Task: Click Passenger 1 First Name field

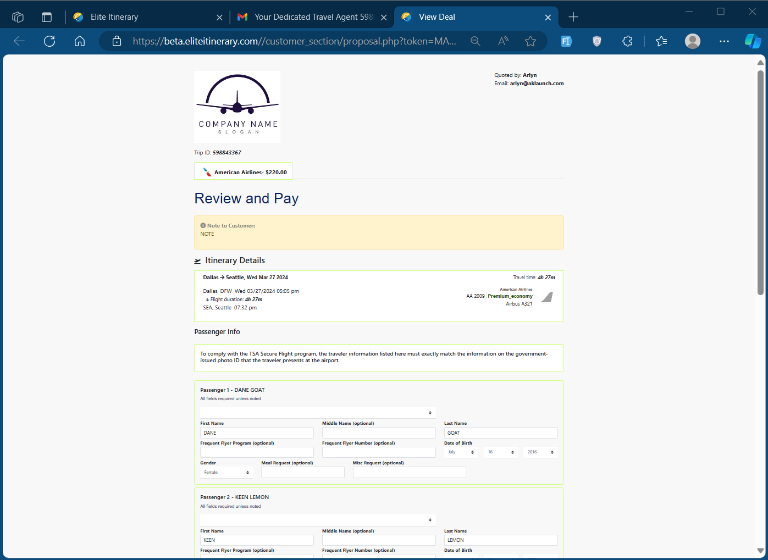Action: pos(257,433)
